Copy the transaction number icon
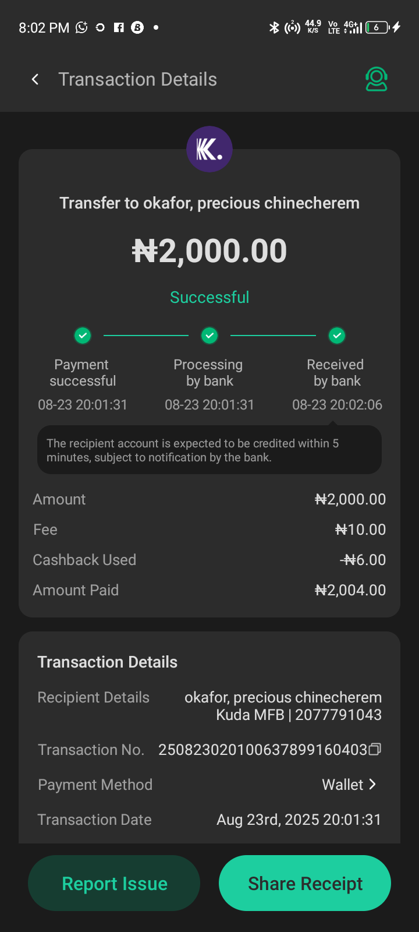The width and height of the screenshot is (419, 932). coord(375,749)
